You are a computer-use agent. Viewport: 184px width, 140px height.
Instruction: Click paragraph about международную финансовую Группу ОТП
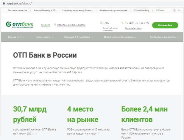[x=89, y=70]
